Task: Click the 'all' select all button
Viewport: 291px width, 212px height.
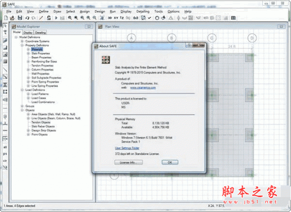Action: tap(5, 147)
